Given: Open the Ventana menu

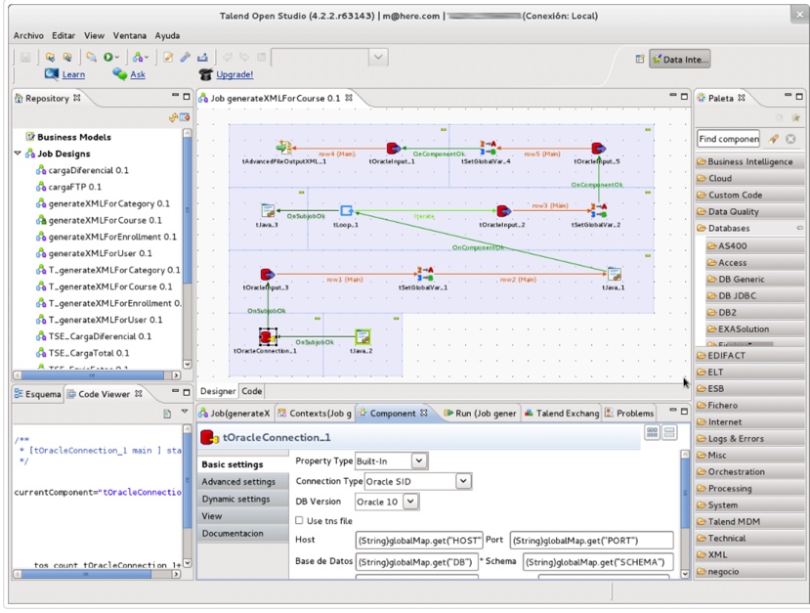Looking at the screenshot, I should click(130, 35).
